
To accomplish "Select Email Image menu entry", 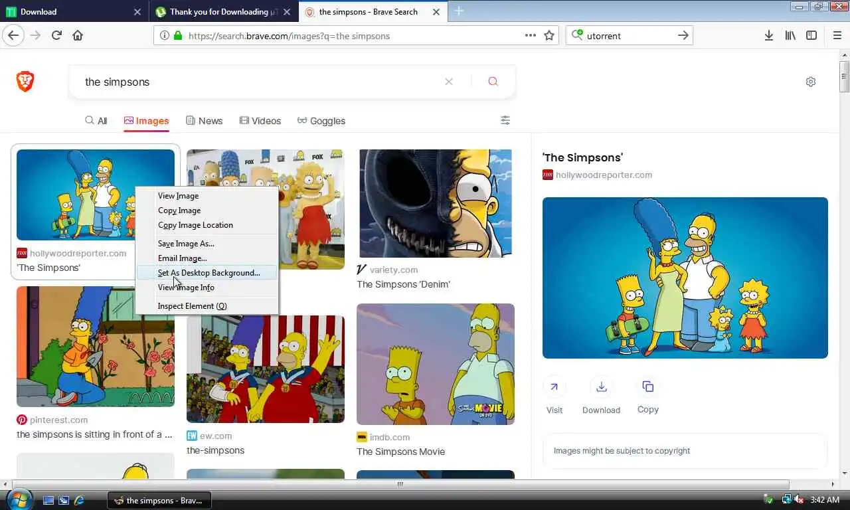I will coord(206,258).
